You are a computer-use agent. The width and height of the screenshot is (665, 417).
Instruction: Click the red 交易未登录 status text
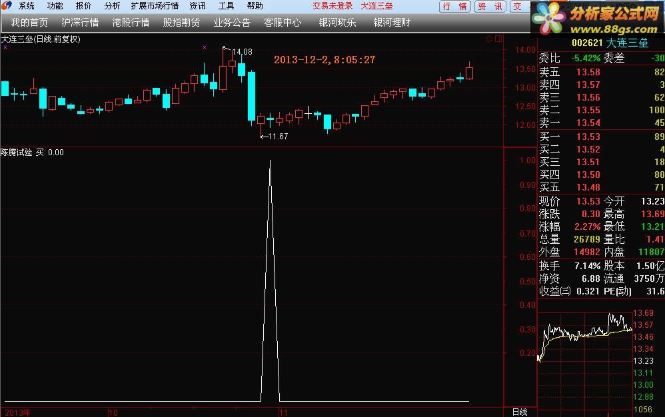(332, 6)
